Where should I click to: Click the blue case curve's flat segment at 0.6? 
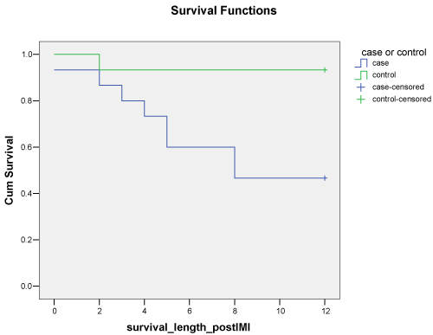pos(201,147)
